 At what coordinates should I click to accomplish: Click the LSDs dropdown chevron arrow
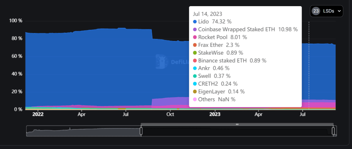339,11
